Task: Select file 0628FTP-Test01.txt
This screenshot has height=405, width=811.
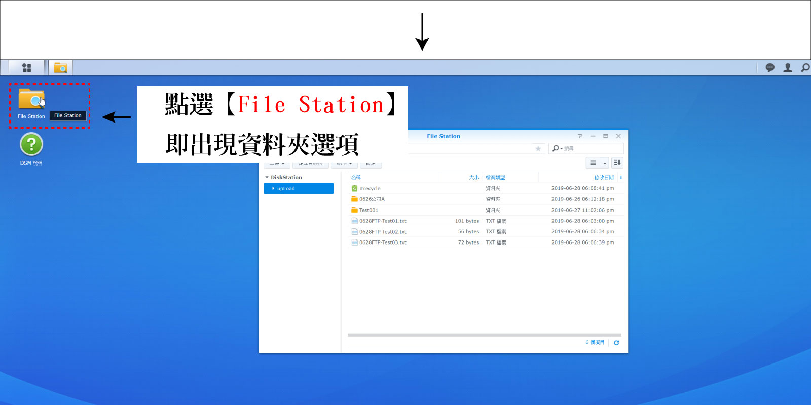Action: pos(383,221)
